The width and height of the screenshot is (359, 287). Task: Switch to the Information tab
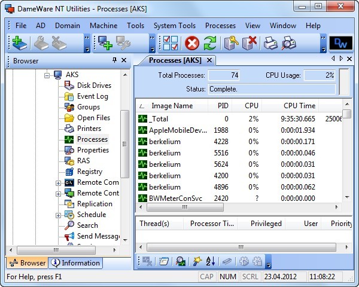click(x=75, y=262)
